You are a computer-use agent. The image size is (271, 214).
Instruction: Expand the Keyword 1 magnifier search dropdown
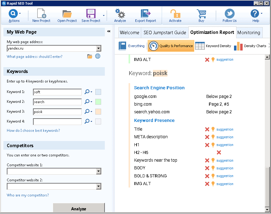[x=88, y=92]
